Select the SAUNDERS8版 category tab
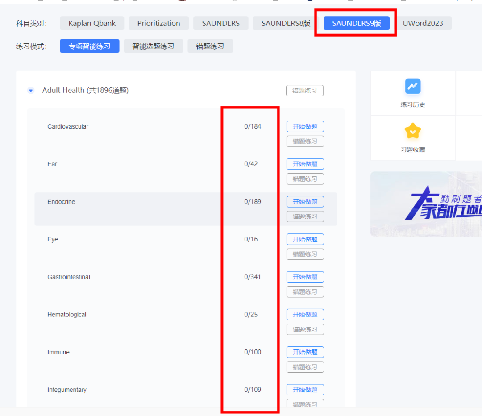This screenshot has width=482, height=416. click(x=286, y=23)
